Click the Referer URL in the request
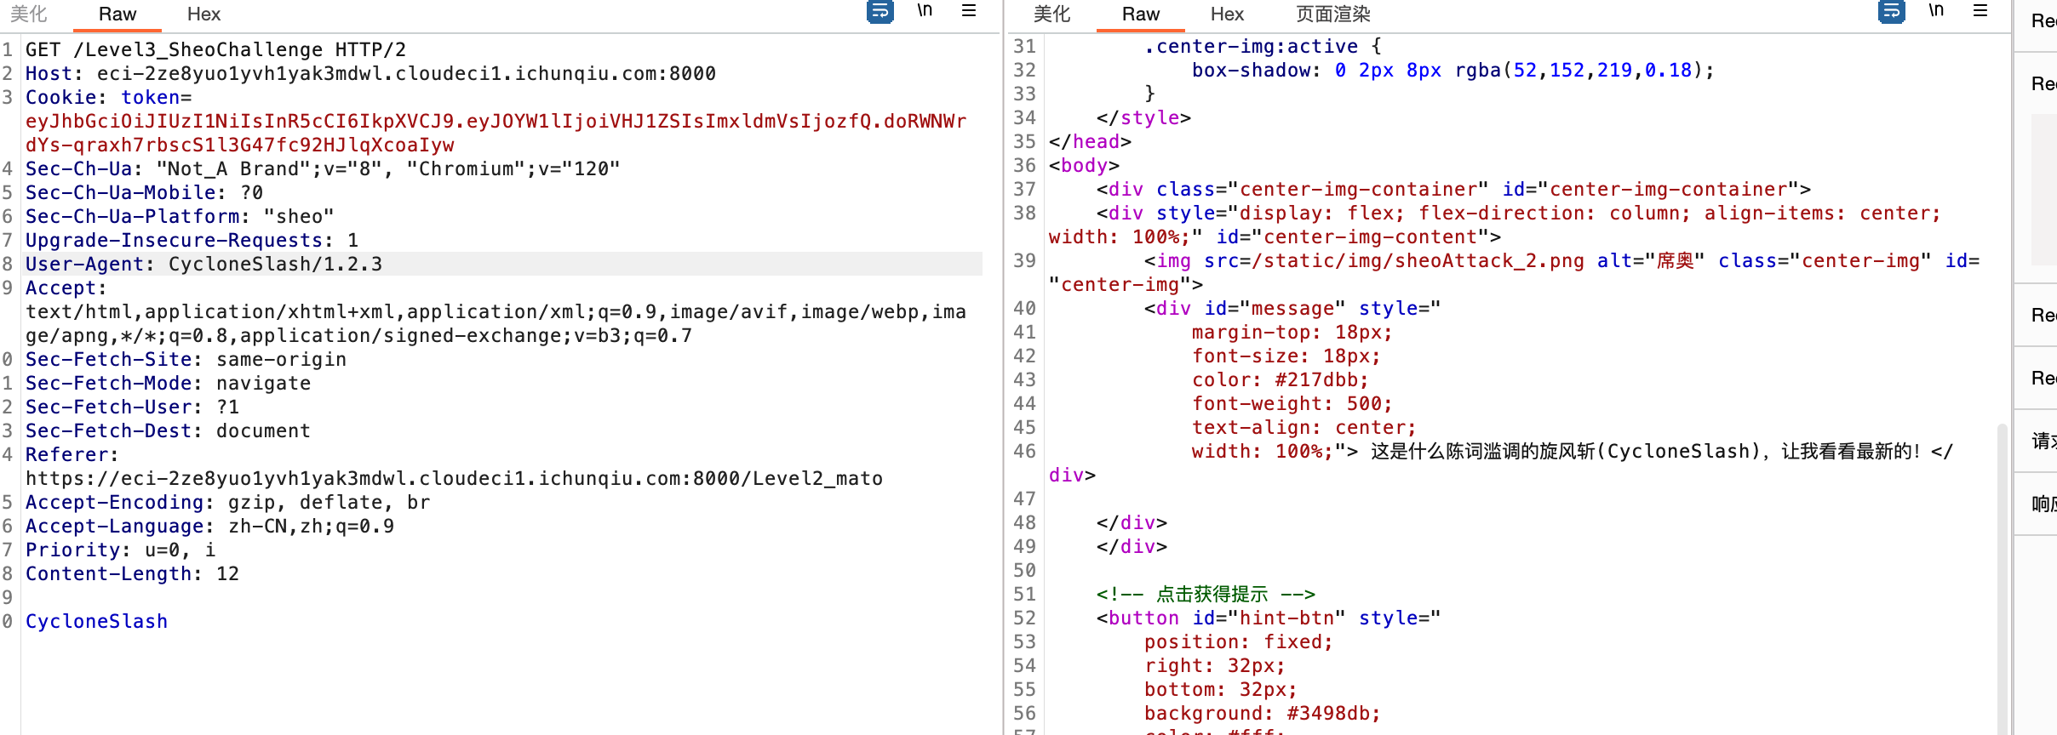2057x735 pixels. 453,479
